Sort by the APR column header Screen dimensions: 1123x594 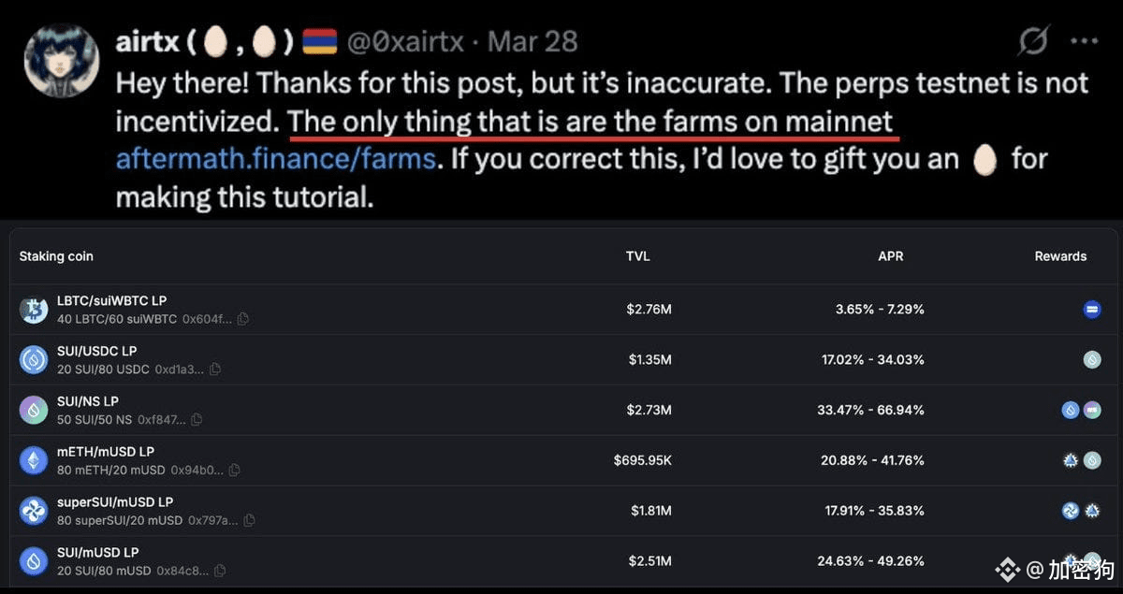[x=891, y=256]
